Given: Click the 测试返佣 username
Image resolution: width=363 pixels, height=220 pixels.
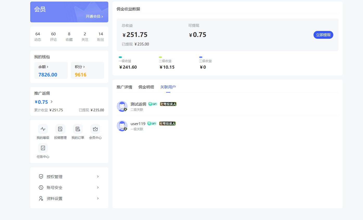Looking at the screenshot, I should (x=138, y=104).
